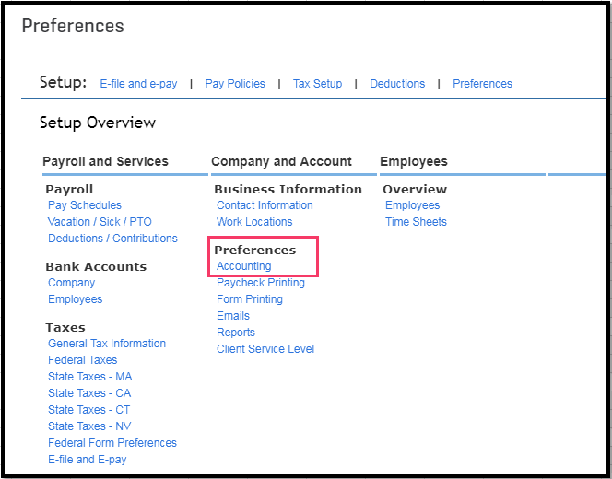Click Vacation / Sick / PTO link
Viewport: 612px width, 479px height.
(x=100, y=222)
